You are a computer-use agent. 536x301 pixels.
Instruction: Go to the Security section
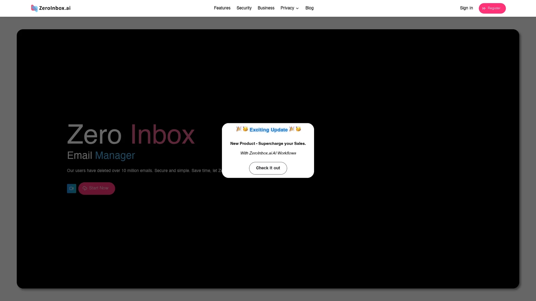[244, 8]
